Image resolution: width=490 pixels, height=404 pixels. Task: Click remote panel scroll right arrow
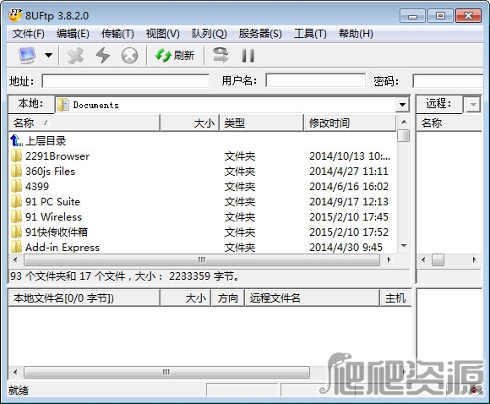[x=475, y=259]
